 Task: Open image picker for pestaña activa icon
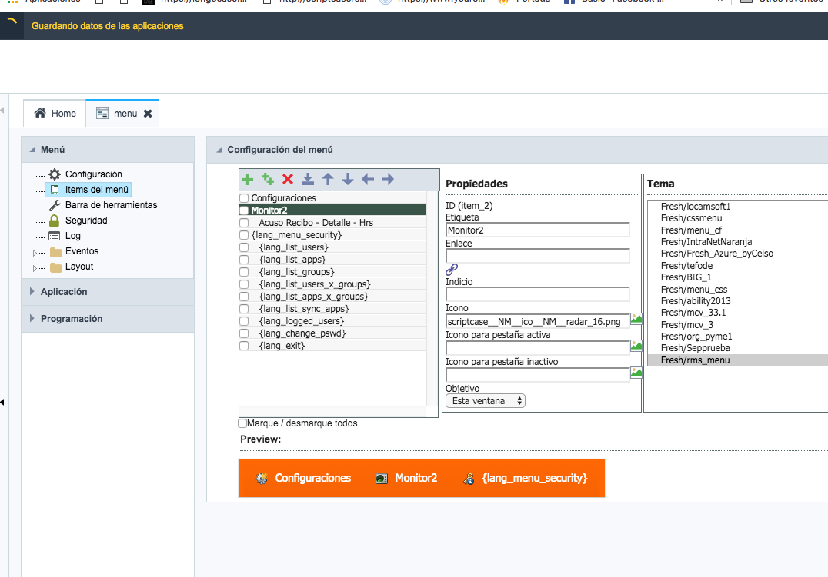(636, 346)
